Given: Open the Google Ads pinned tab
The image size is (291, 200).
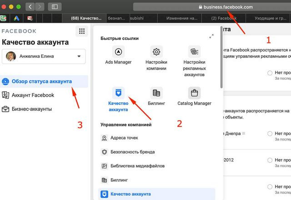Looking at the screenshot, I should point(16,18).
